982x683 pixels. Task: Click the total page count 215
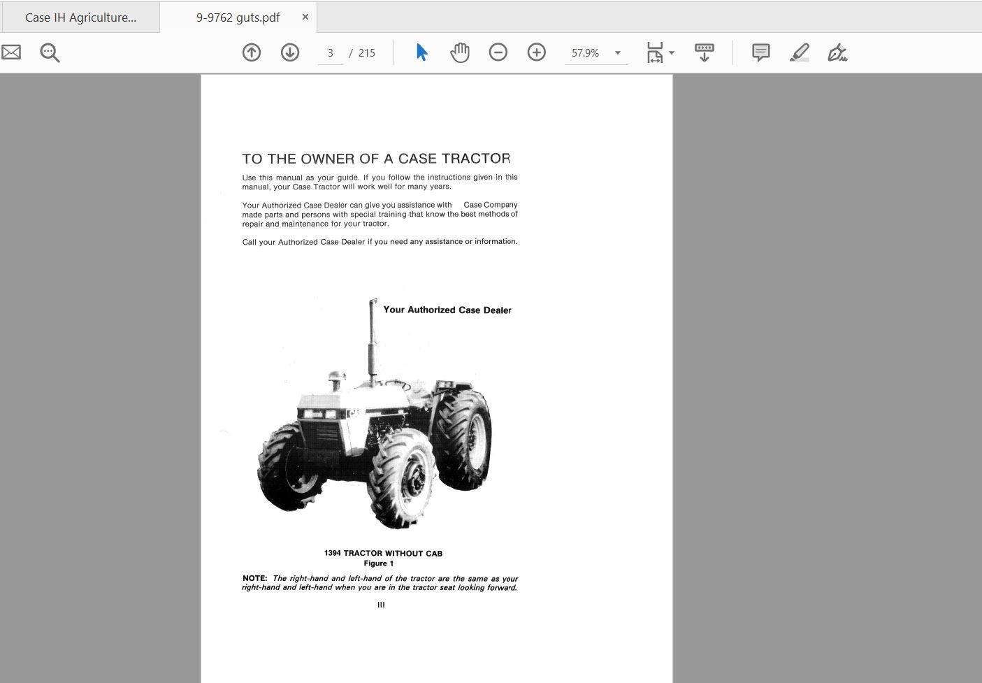[367, 53]
